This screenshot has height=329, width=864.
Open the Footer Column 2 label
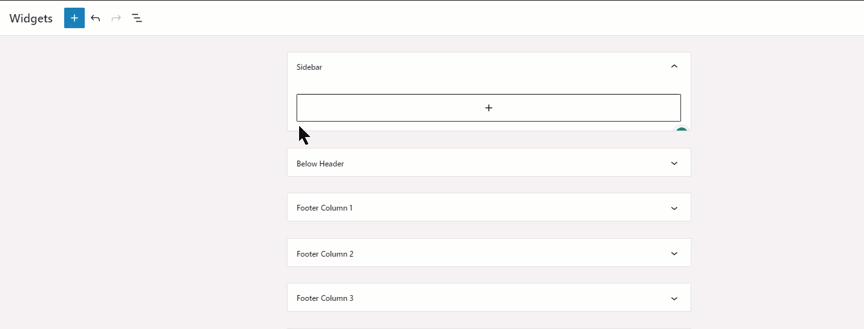(x=325, y=254)
